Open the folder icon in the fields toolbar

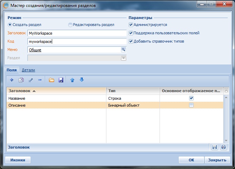tap(51, 80)
